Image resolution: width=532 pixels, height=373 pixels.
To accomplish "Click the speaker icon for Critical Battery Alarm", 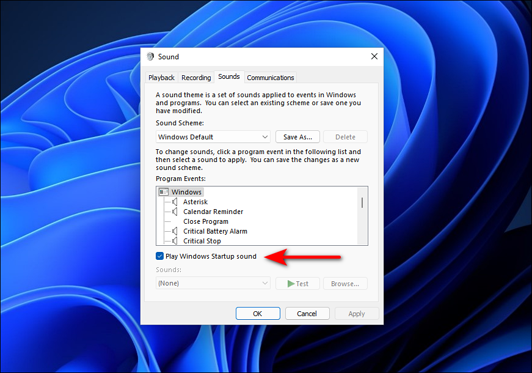I will click(176, 231).
